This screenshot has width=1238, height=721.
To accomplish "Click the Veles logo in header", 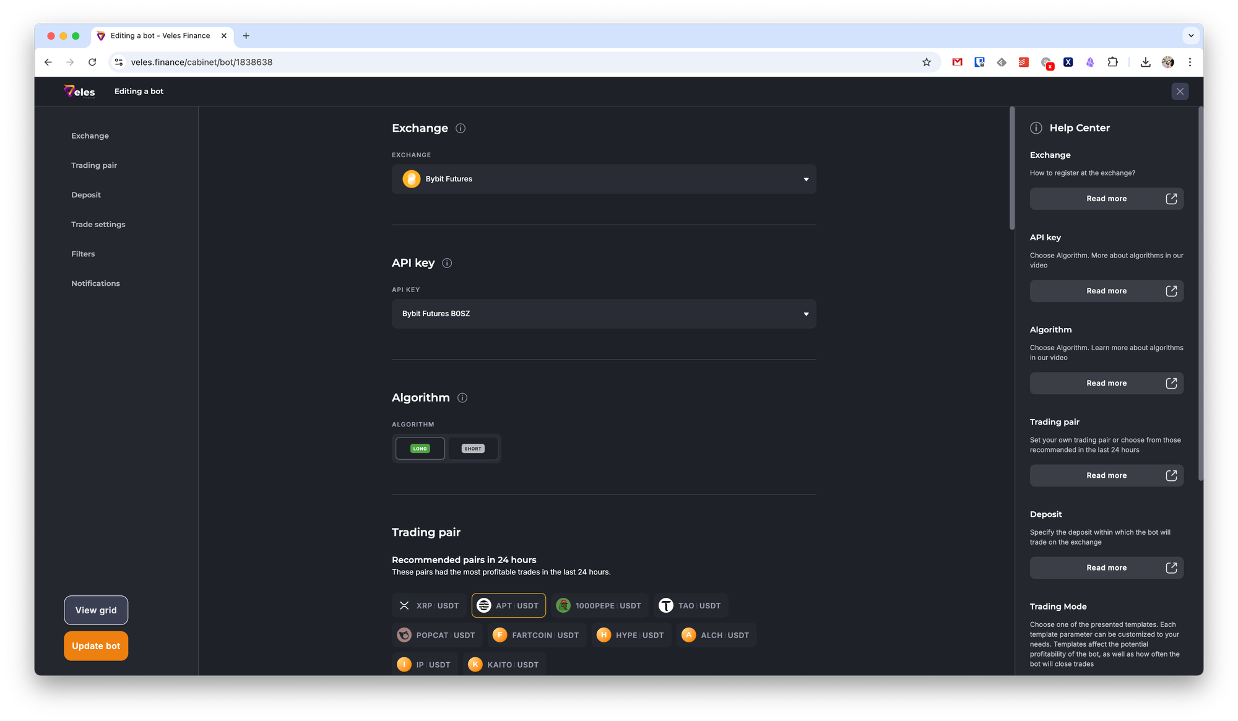I will click(x=80, y=92).
